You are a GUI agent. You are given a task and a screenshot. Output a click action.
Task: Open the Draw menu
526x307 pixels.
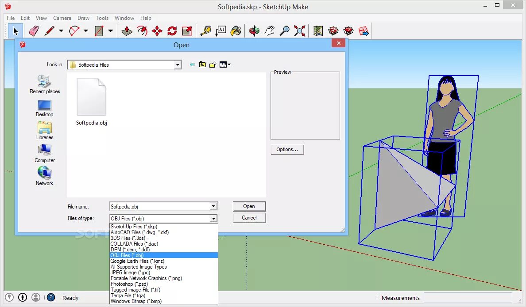click(83, 18)
